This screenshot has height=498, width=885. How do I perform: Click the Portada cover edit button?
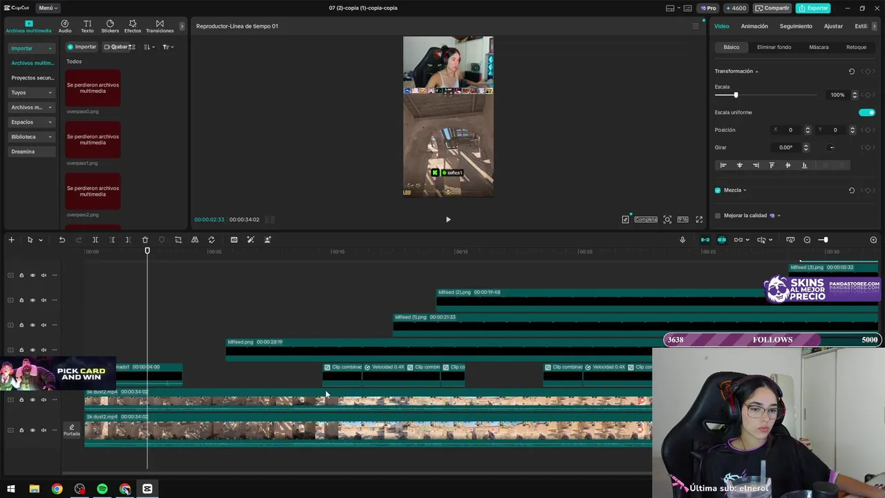point(72,430)
